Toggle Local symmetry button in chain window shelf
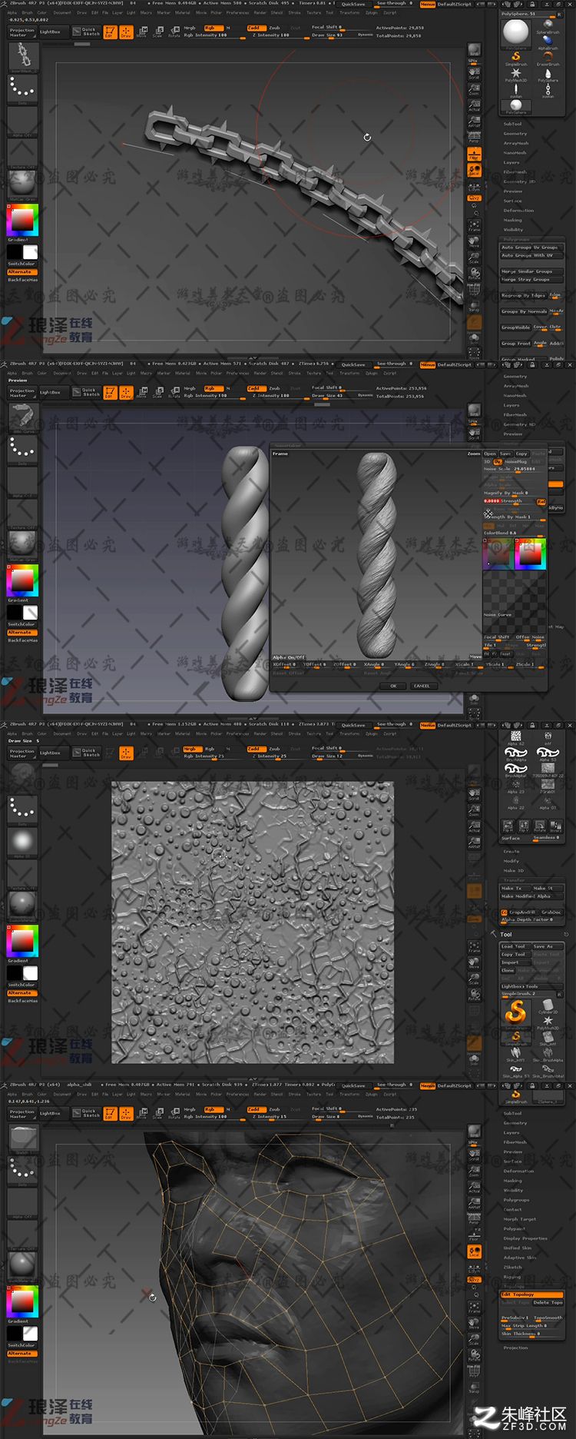 click(474, 171)
